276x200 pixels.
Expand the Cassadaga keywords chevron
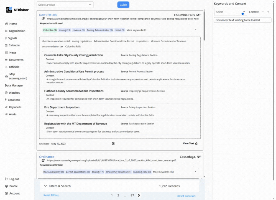195,171
